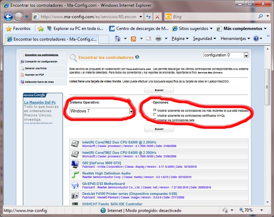Open the search provider dropdown arrow

[268, 16]
